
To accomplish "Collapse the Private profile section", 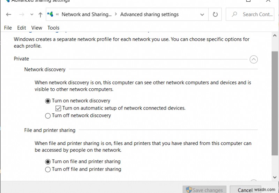I will point(254,59).
